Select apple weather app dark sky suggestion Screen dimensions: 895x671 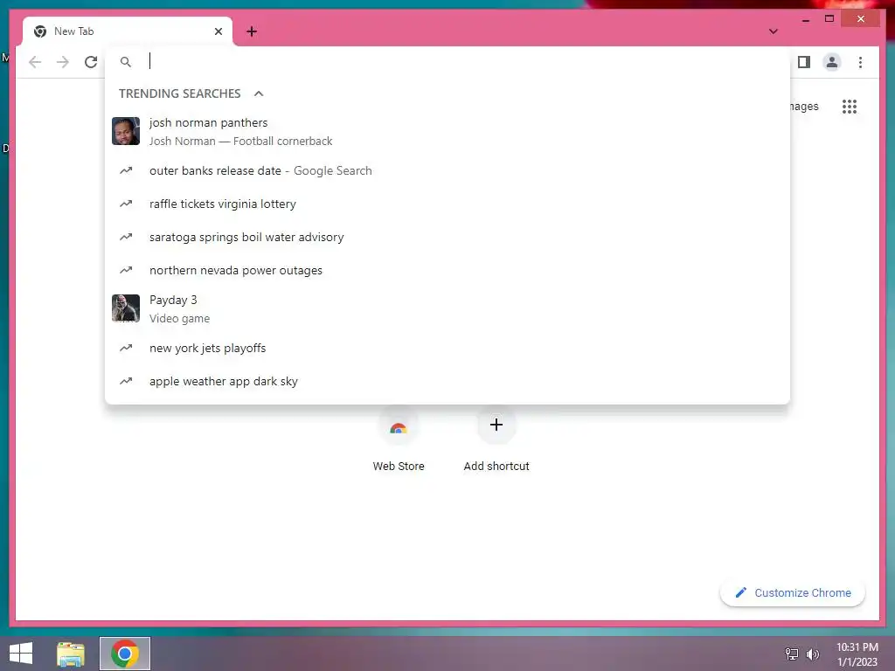click(447, 381)
